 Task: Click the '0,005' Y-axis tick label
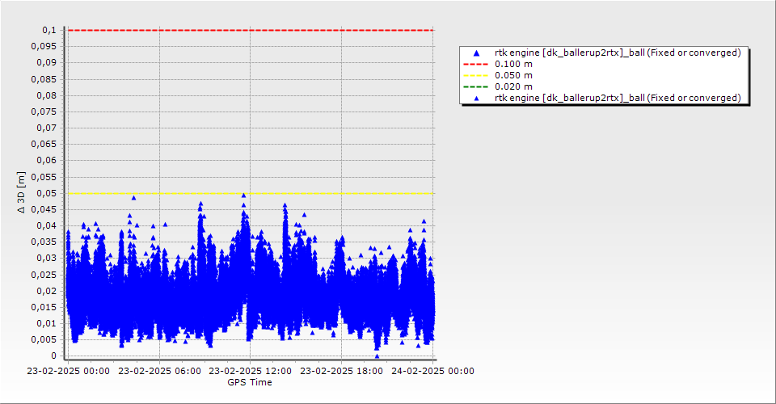[x=44, y=339]
